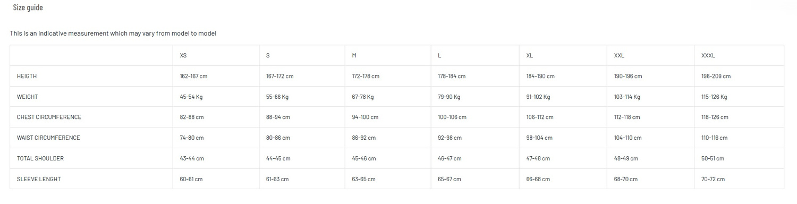
Task: Select the 196-209 cm height cell
Action: tap(716, 76)
